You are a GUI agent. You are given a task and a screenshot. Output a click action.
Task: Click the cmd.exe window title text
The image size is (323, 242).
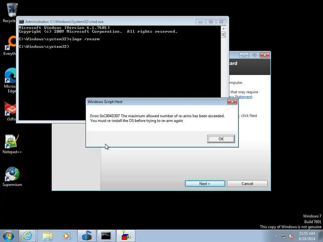[64, 22]
